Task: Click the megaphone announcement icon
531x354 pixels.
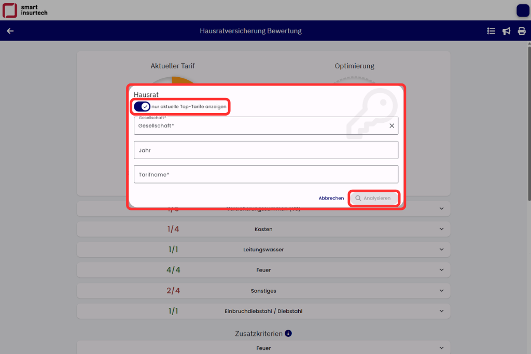Action: point(507,31)
